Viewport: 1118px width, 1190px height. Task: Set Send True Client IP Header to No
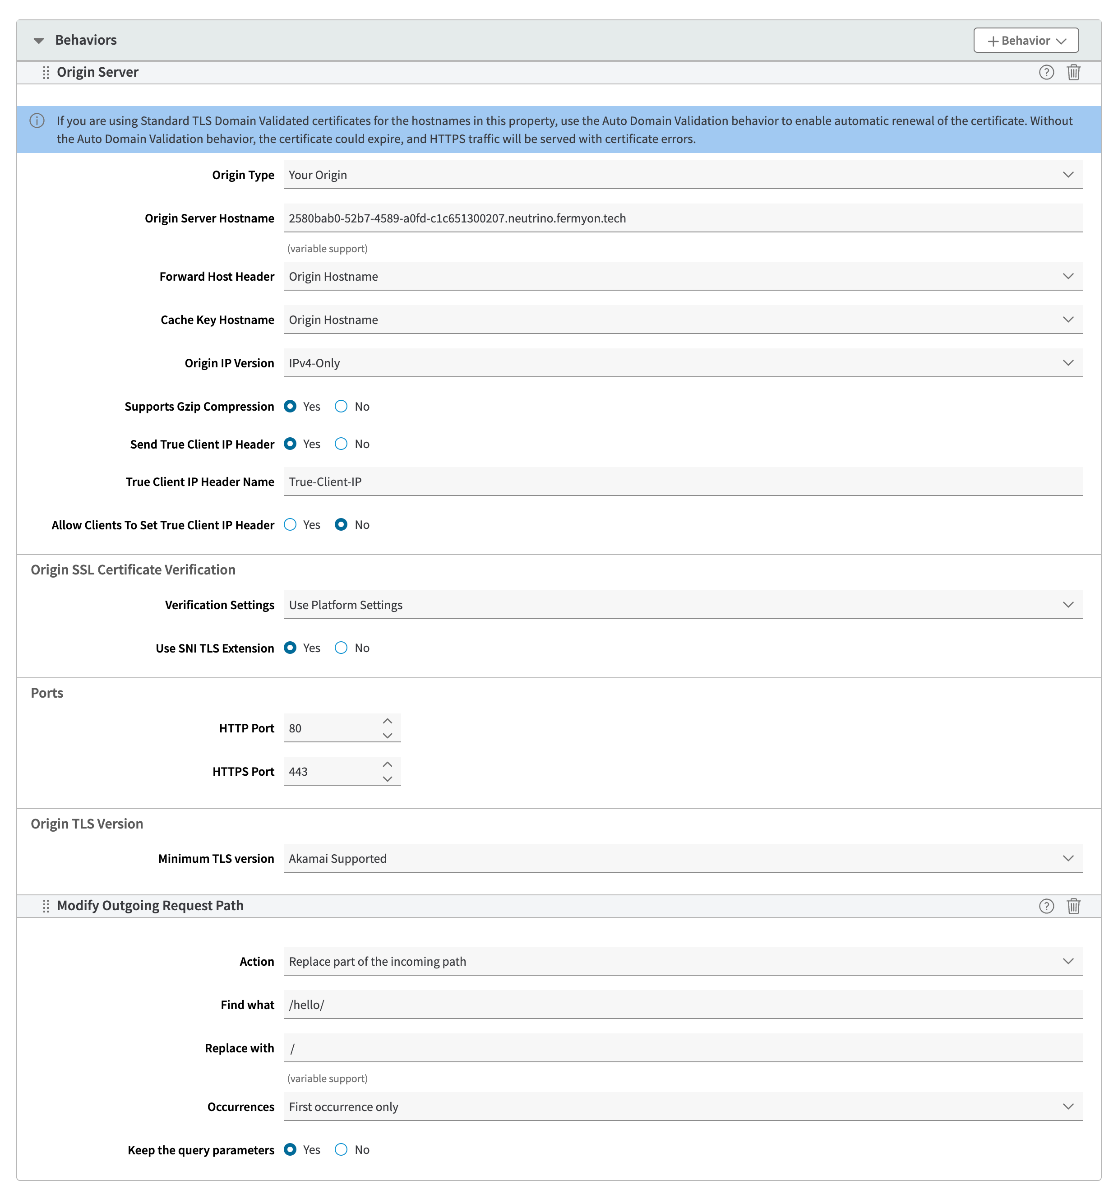coord(341,444)
